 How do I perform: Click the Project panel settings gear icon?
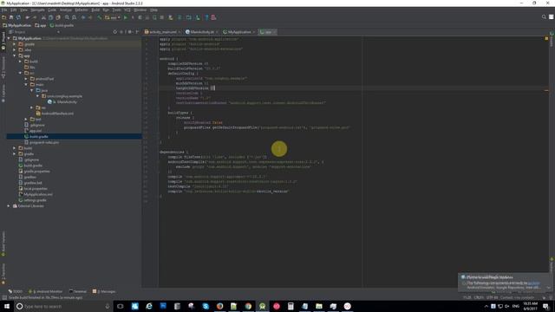(x=129, y=32)
